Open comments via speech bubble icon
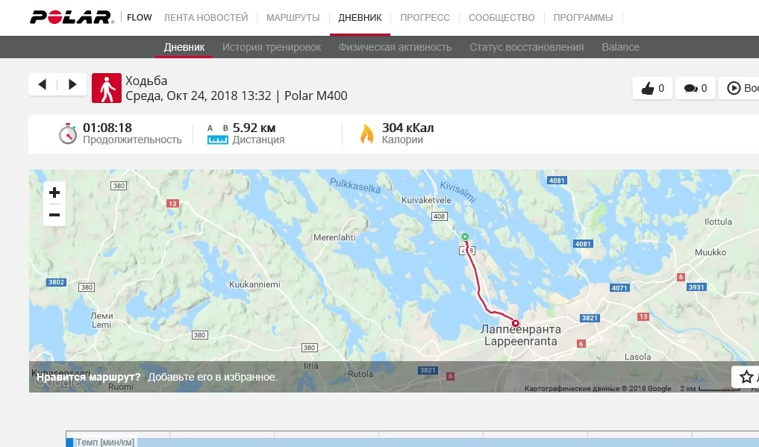Screen dimensions: 759x447 pyautogui.click(x=691, y=88)
